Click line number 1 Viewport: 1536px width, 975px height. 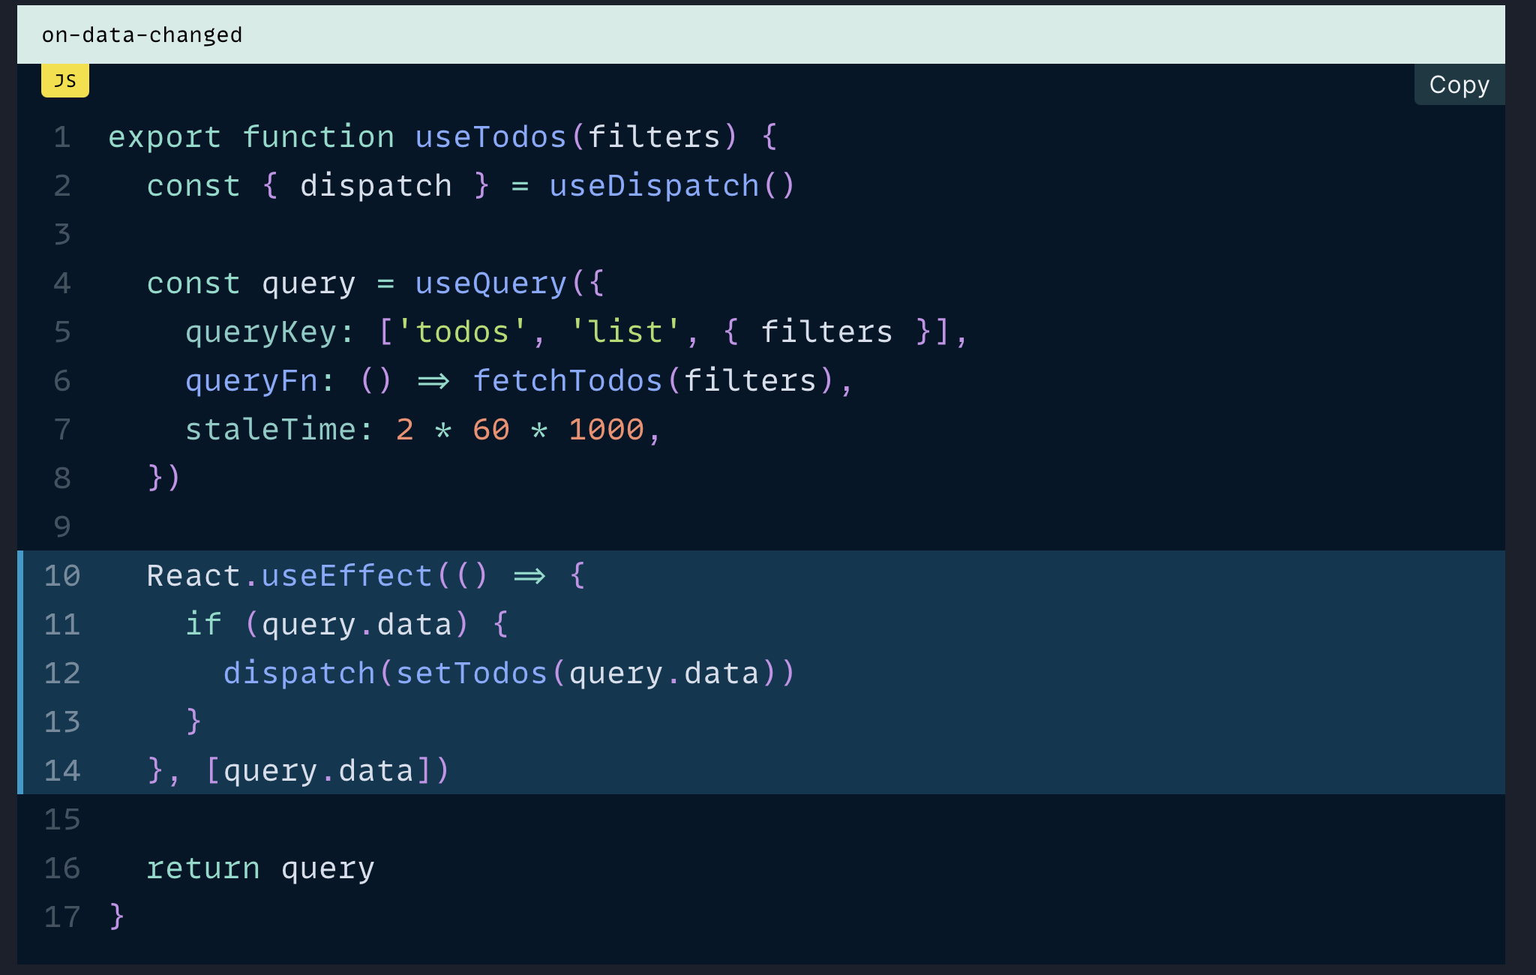(62, 137)
